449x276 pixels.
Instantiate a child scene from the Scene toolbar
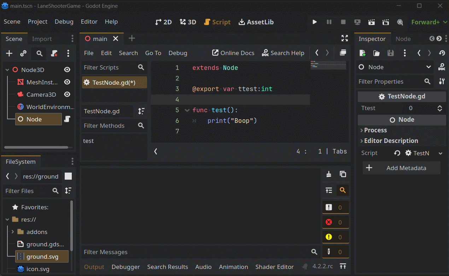[x=23, y=53]
